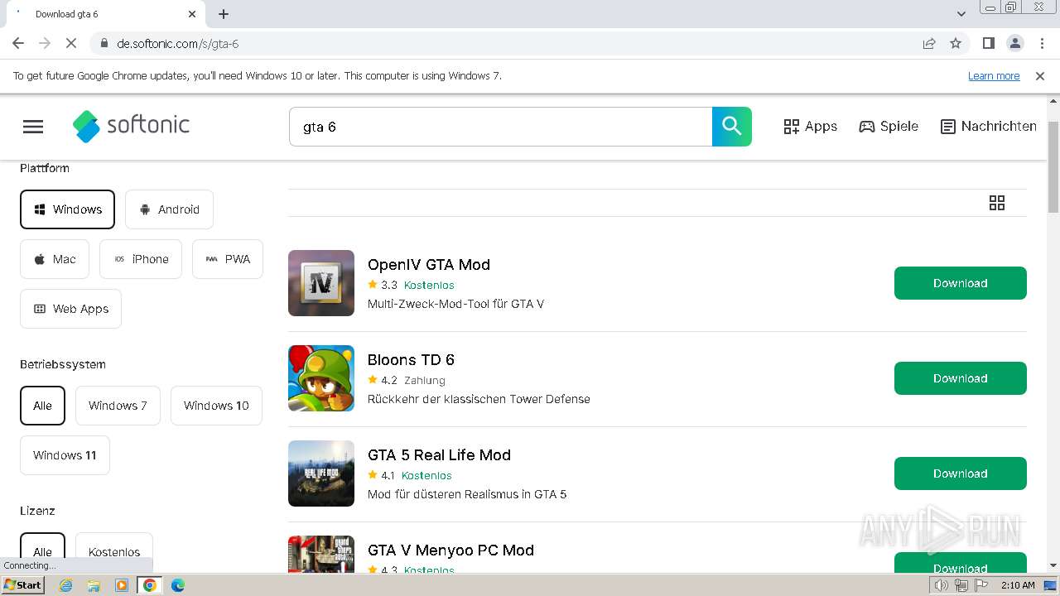Screen dimensions: 1060x596
Task: Filter by Windows 7 operating system
Action: tap(118, 406)
